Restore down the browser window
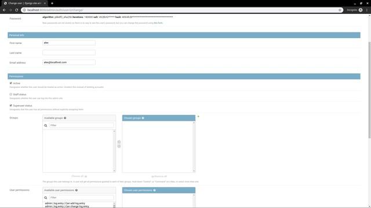The image size is (371, 208). 361,3
